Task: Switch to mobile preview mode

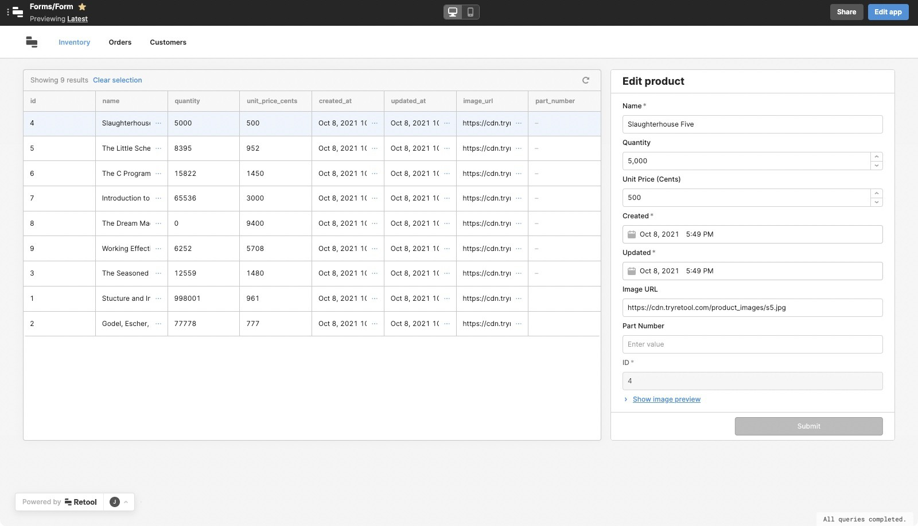Action: [470, 12]
